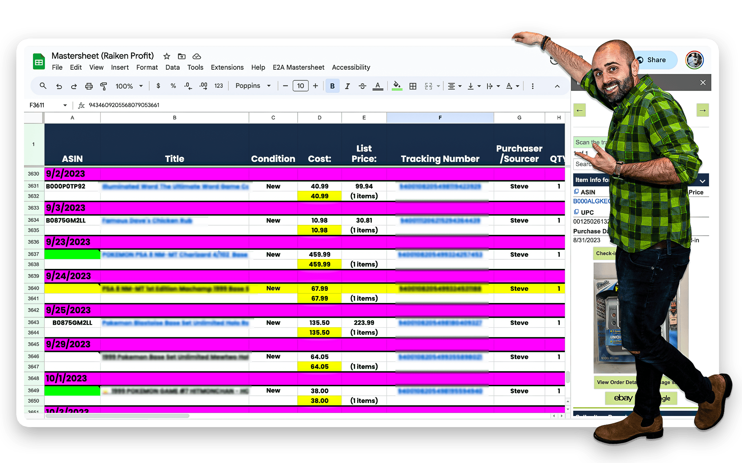Screen dimensions: 742x463
Task: Decrease font size with minus button
Action: pyautogui.click(x=285, y=86)
